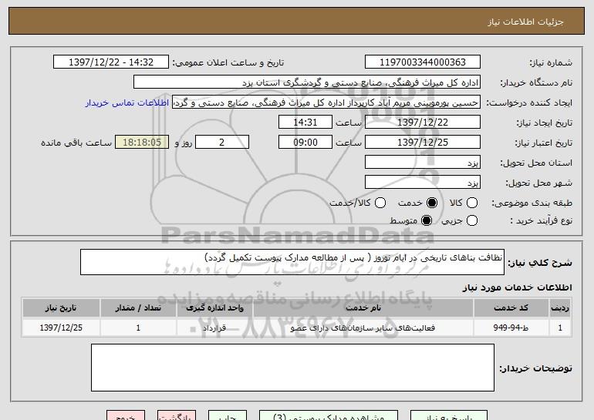Select the کالا radio button

point(471,203)
